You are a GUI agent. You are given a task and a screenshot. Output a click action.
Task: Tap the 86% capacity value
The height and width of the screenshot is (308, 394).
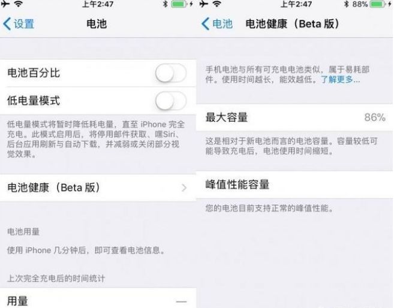[x=375, y=117]
